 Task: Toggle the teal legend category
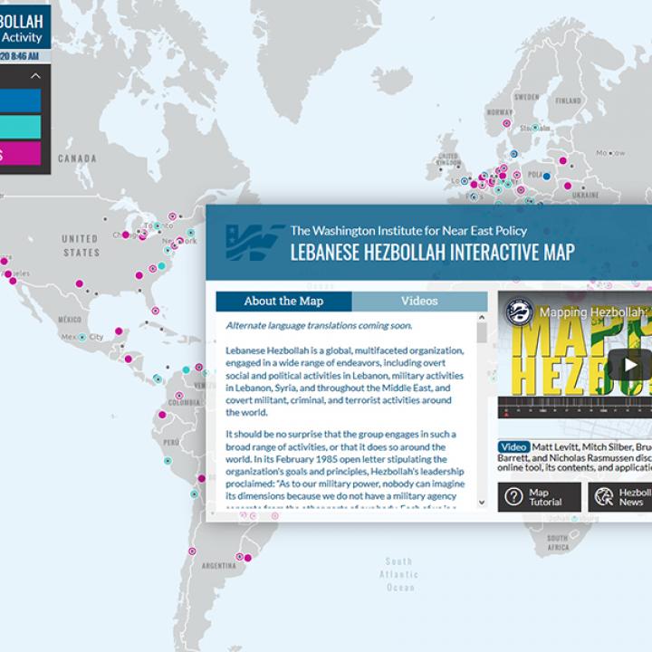click(20, 127)
